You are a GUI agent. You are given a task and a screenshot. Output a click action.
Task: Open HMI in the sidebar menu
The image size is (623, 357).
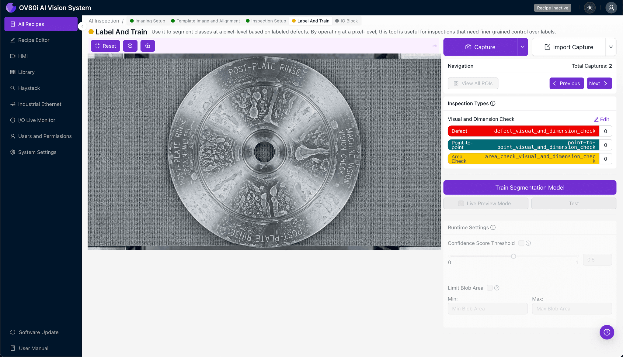tap(23, 56)
